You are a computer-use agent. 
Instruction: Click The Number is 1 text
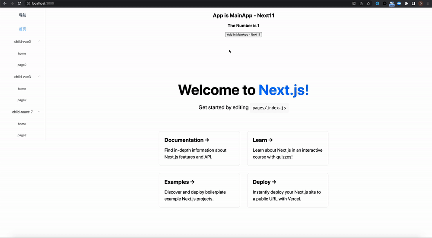244,25
